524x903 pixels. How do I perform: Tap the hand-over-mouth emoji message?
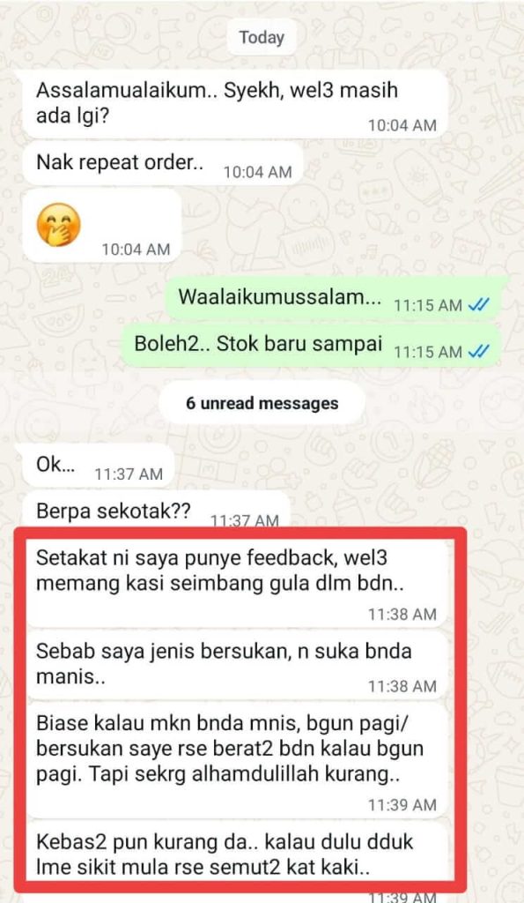[101, 227]
